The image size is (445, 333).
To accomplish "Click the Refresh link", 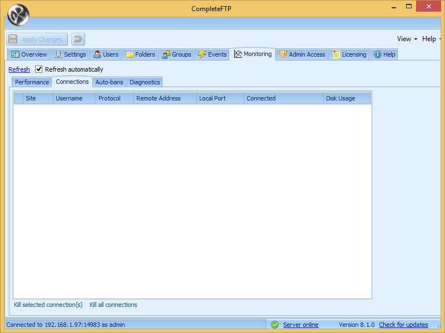I will tap(19, 69).
